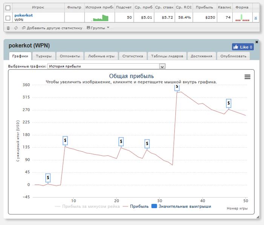Sort by the Форма column header
This screenshot has height=225, width=264.
(242, 8)
